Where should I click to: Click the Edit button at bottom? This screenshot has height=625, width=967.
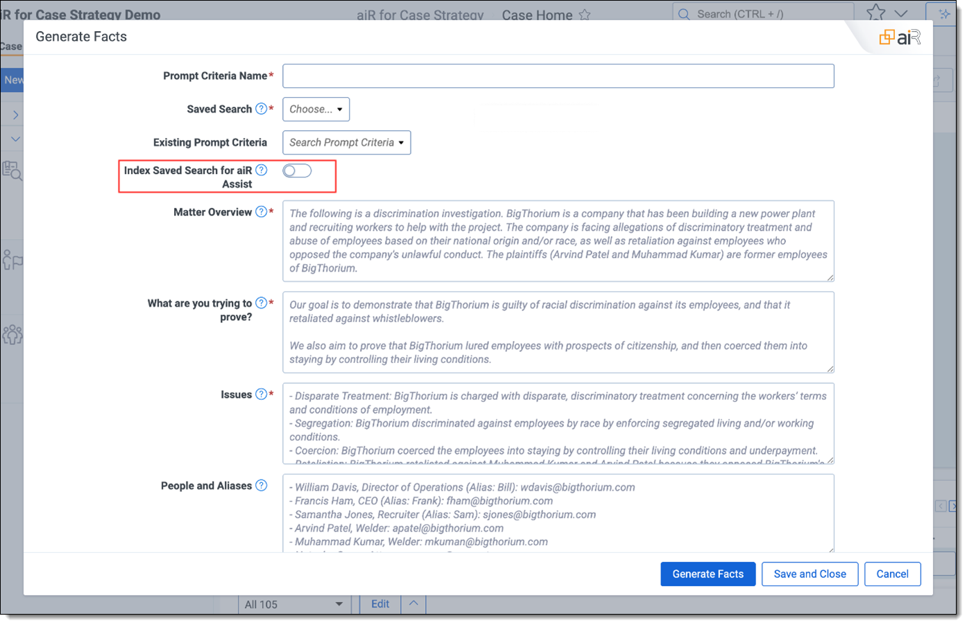pyautogui.click(x=380, y=604)
